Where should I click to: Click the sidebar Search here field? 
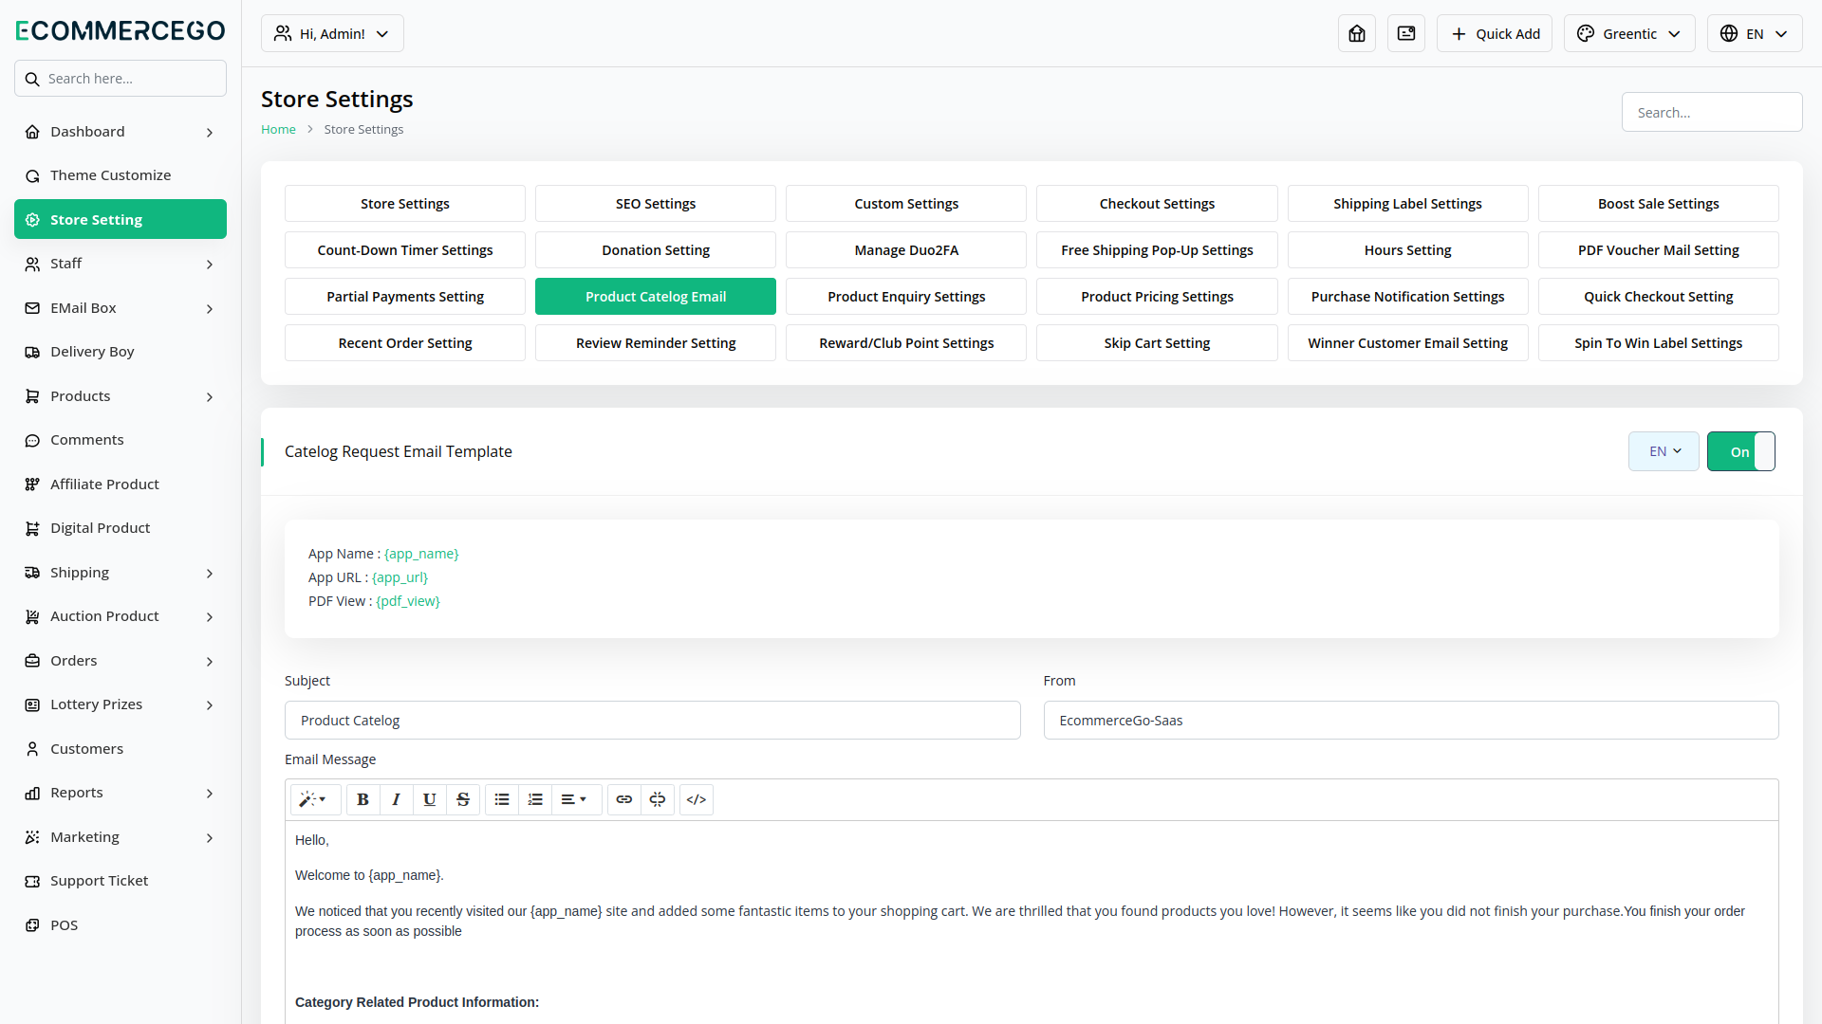tap(121, 79)
